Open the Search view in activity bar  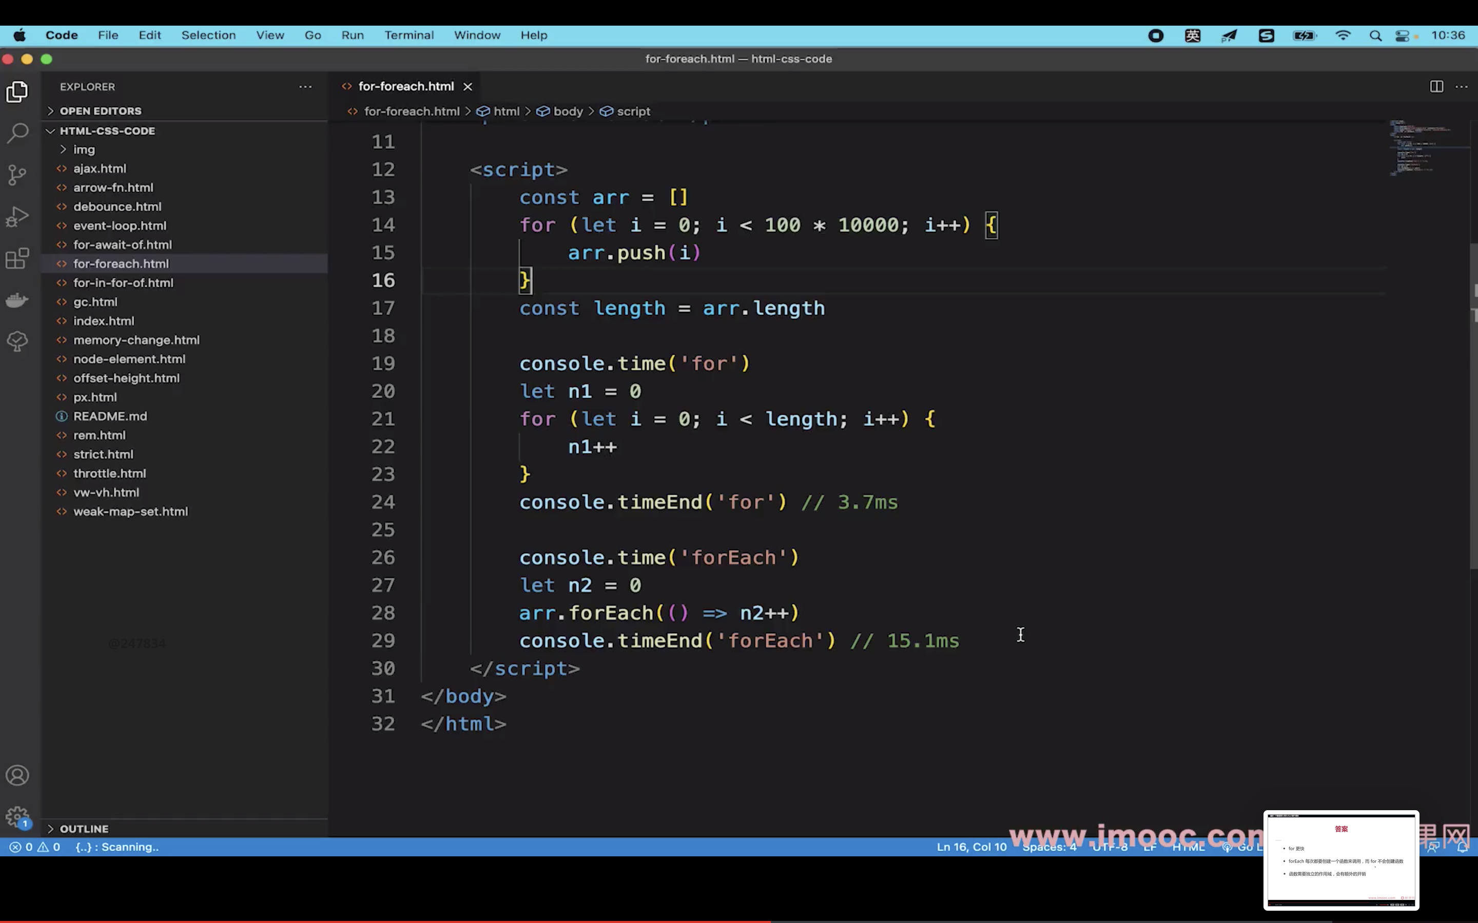coord(18,133)
